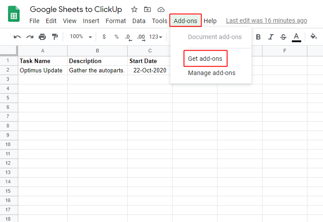Click the document title Google Sheets to ClickUp

76,9
